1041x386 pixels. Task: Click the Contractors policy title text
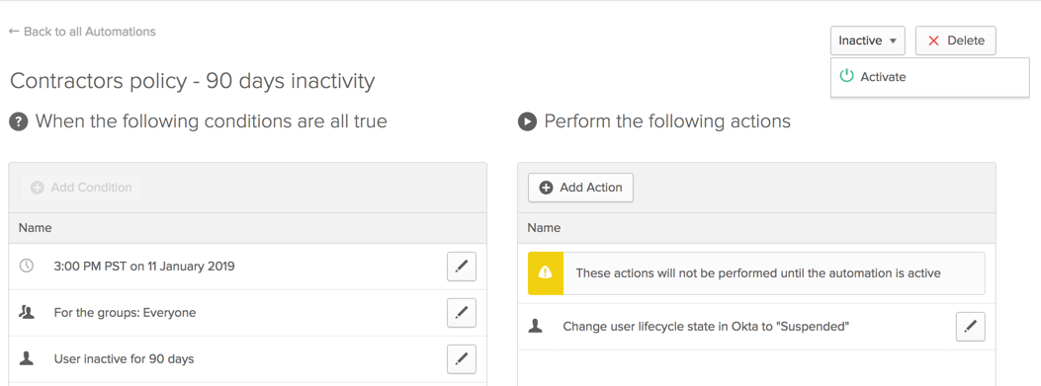click(193, 81)
